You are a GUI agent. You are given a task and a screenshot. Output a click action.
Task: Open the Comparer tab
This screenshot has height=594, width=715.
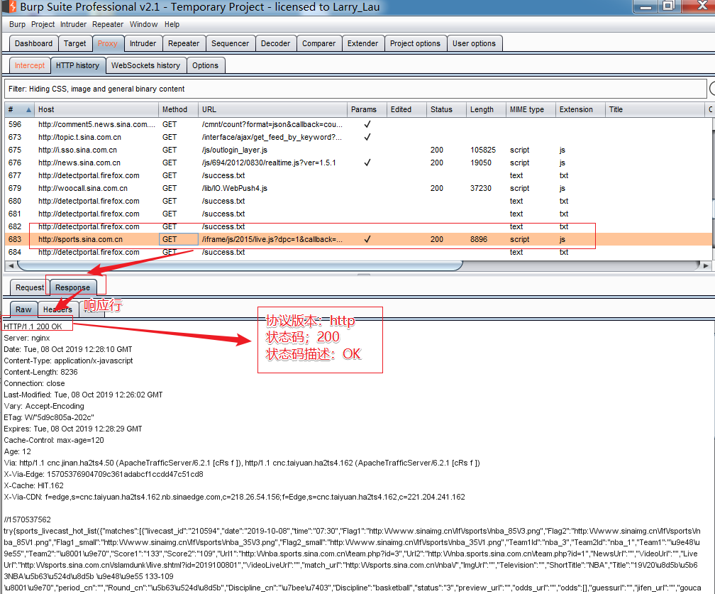(x=318, y=43)
